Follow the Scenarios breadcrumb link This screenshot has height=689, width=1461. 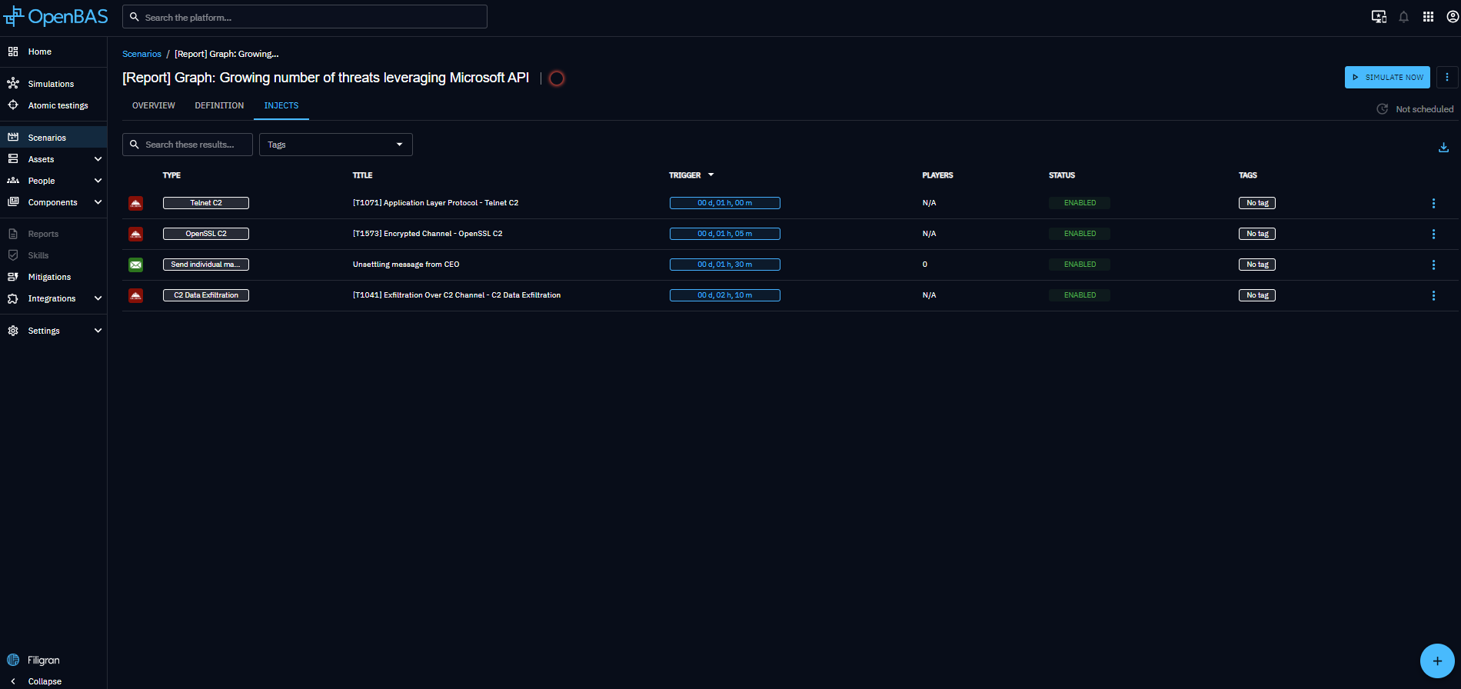(x=141, y=54)
